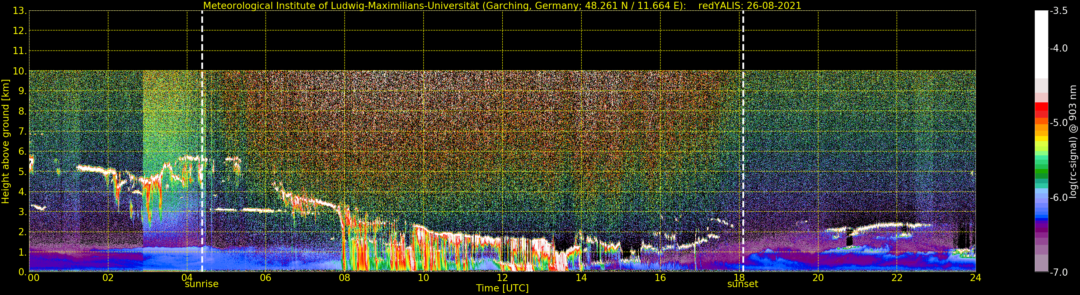The height and width of the screenshot is (295, 1080).
Task: Click the '10' time axis tick label
Action: point(423,278)
